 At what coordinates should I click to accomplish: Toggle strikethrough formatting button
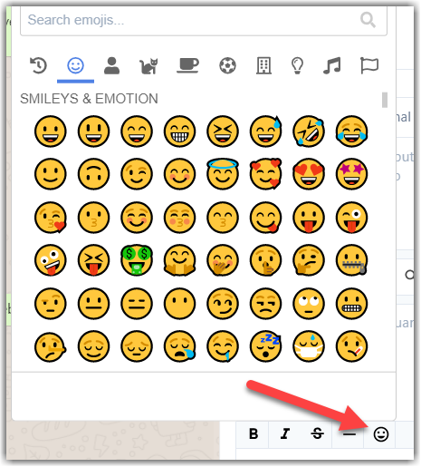click(317, 433)
